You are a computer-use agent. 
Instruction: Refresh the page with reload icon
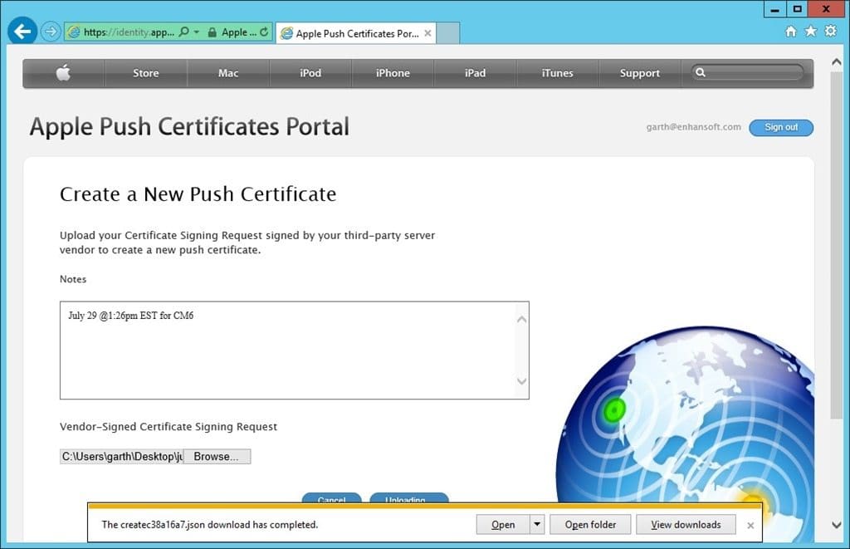[x=263, y=32]
